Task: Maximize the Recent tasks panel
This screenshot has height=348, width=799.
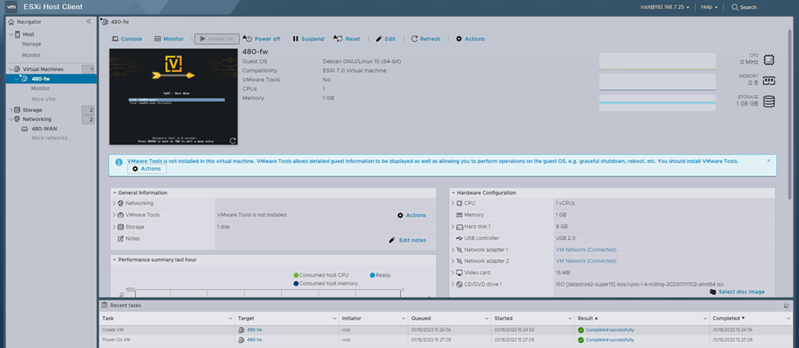Action: [786, 305]
